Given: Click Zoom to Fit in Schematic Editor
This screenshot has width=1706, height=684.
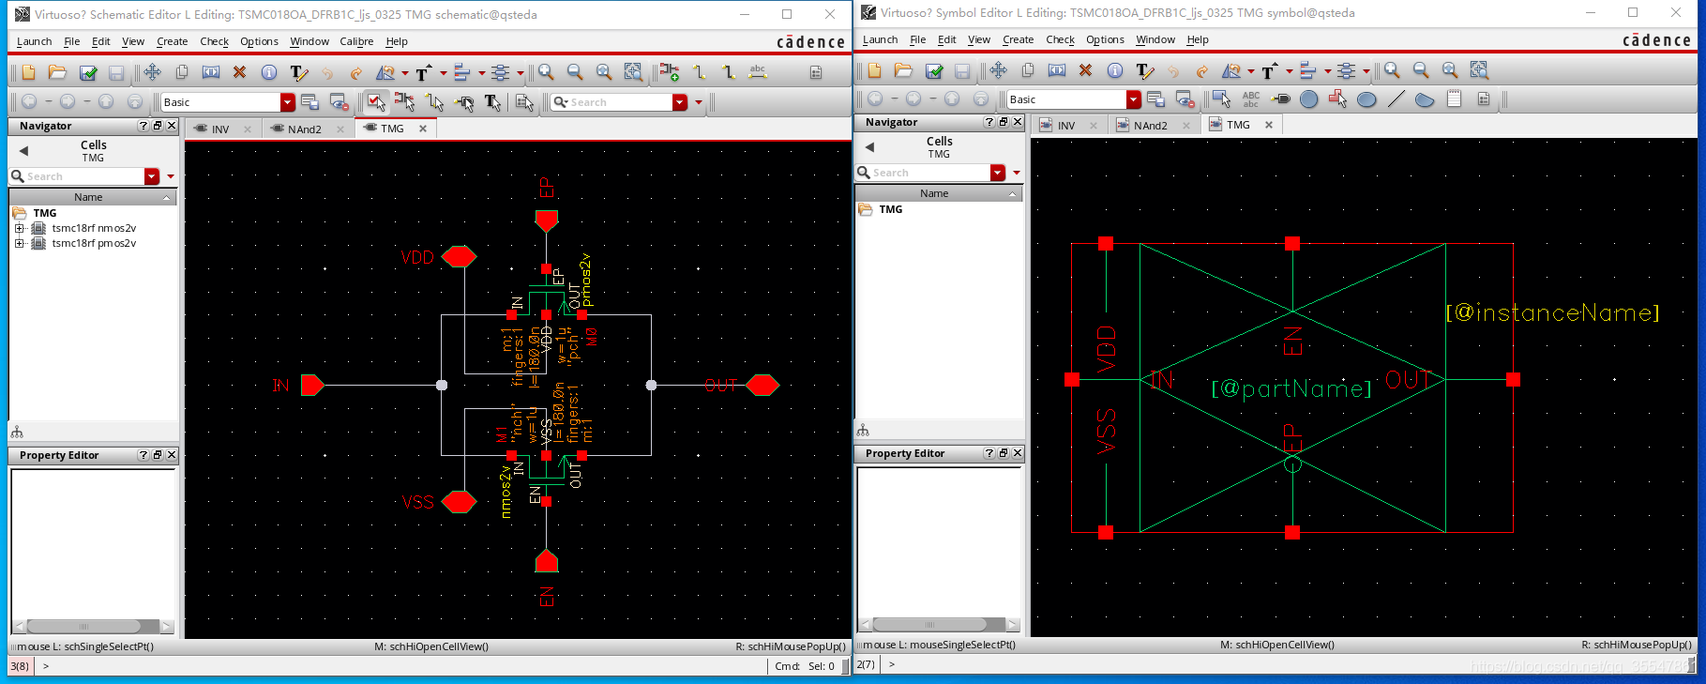Looking at the screenshot, I should (604, 72).
